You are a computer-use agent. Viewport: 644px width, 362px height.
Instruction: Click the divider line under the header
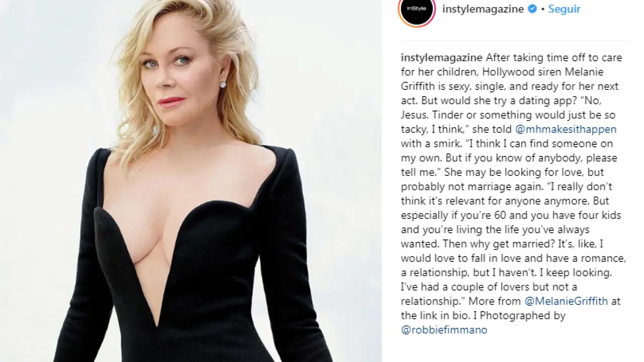(x=515, y=40)
